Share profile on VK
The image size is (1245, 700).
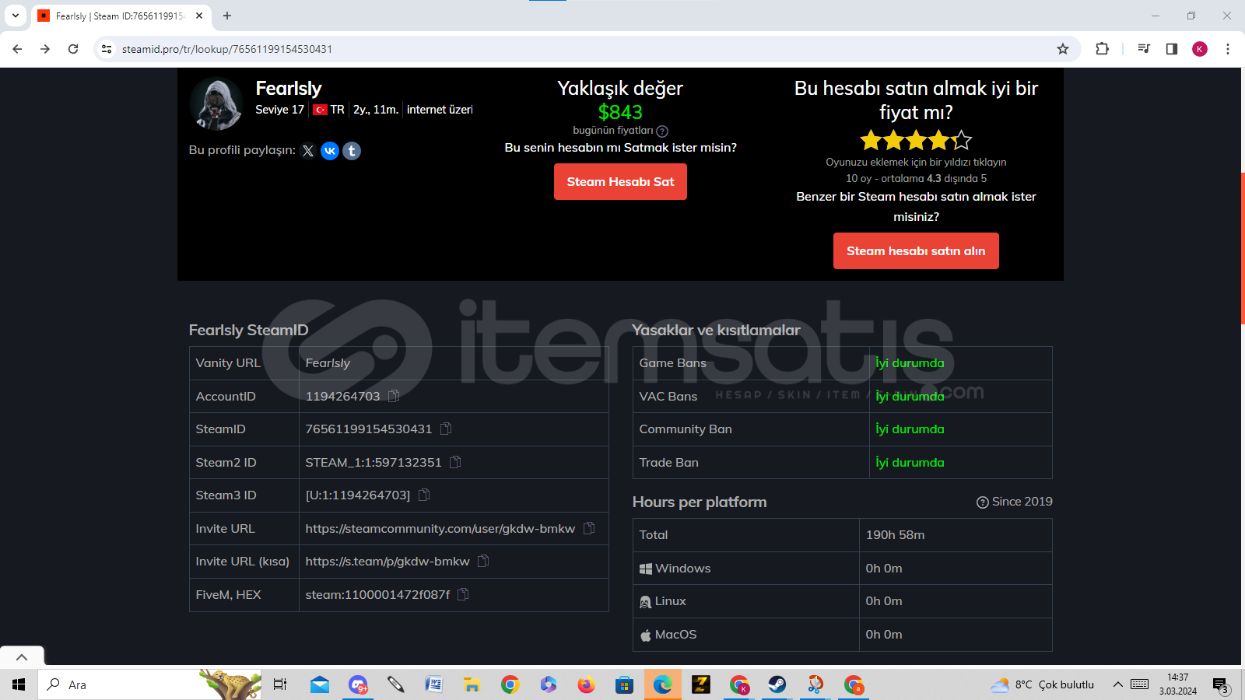pos(330,151)
